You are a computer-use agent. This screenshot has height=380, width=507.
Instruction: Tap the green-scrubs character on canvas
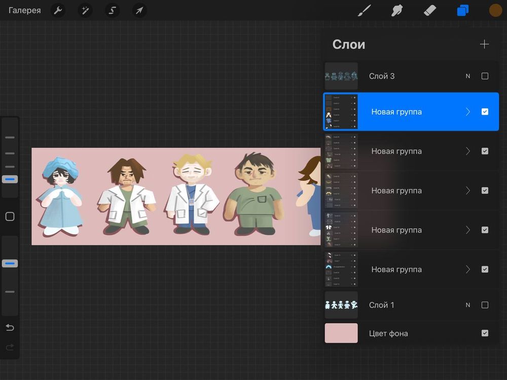point(255,194)
